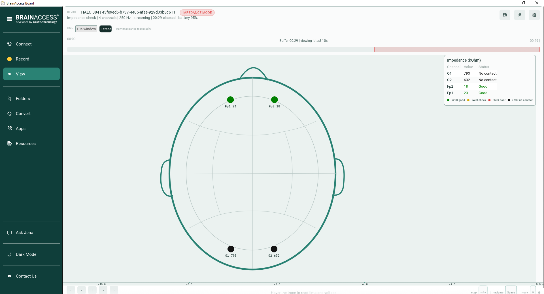This screenshot has width=544, height=294.
Task: Click the O2 electrode black dot
Action: click(x=274, y=249)
